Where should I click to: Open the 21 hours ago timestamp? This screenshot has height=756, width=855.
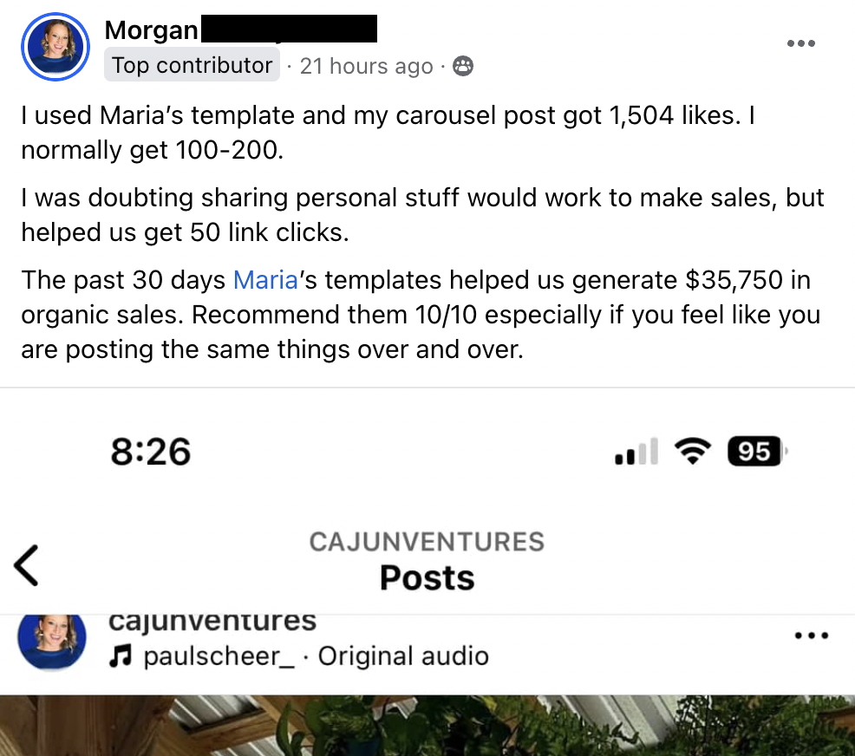pos(366,67)
